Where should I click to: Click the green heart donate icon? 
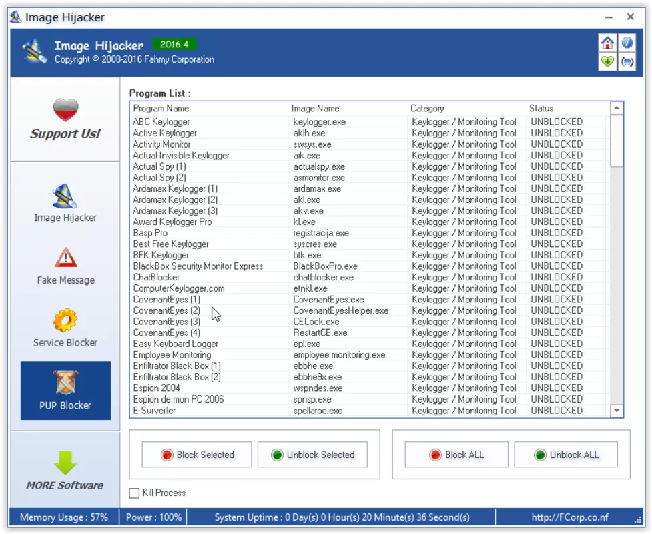pos(607,62)
